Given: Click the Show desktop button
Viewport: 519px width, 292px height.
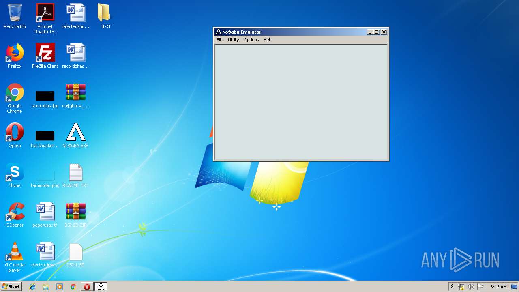Looking at the screenshot, I should tap(515, 287).
